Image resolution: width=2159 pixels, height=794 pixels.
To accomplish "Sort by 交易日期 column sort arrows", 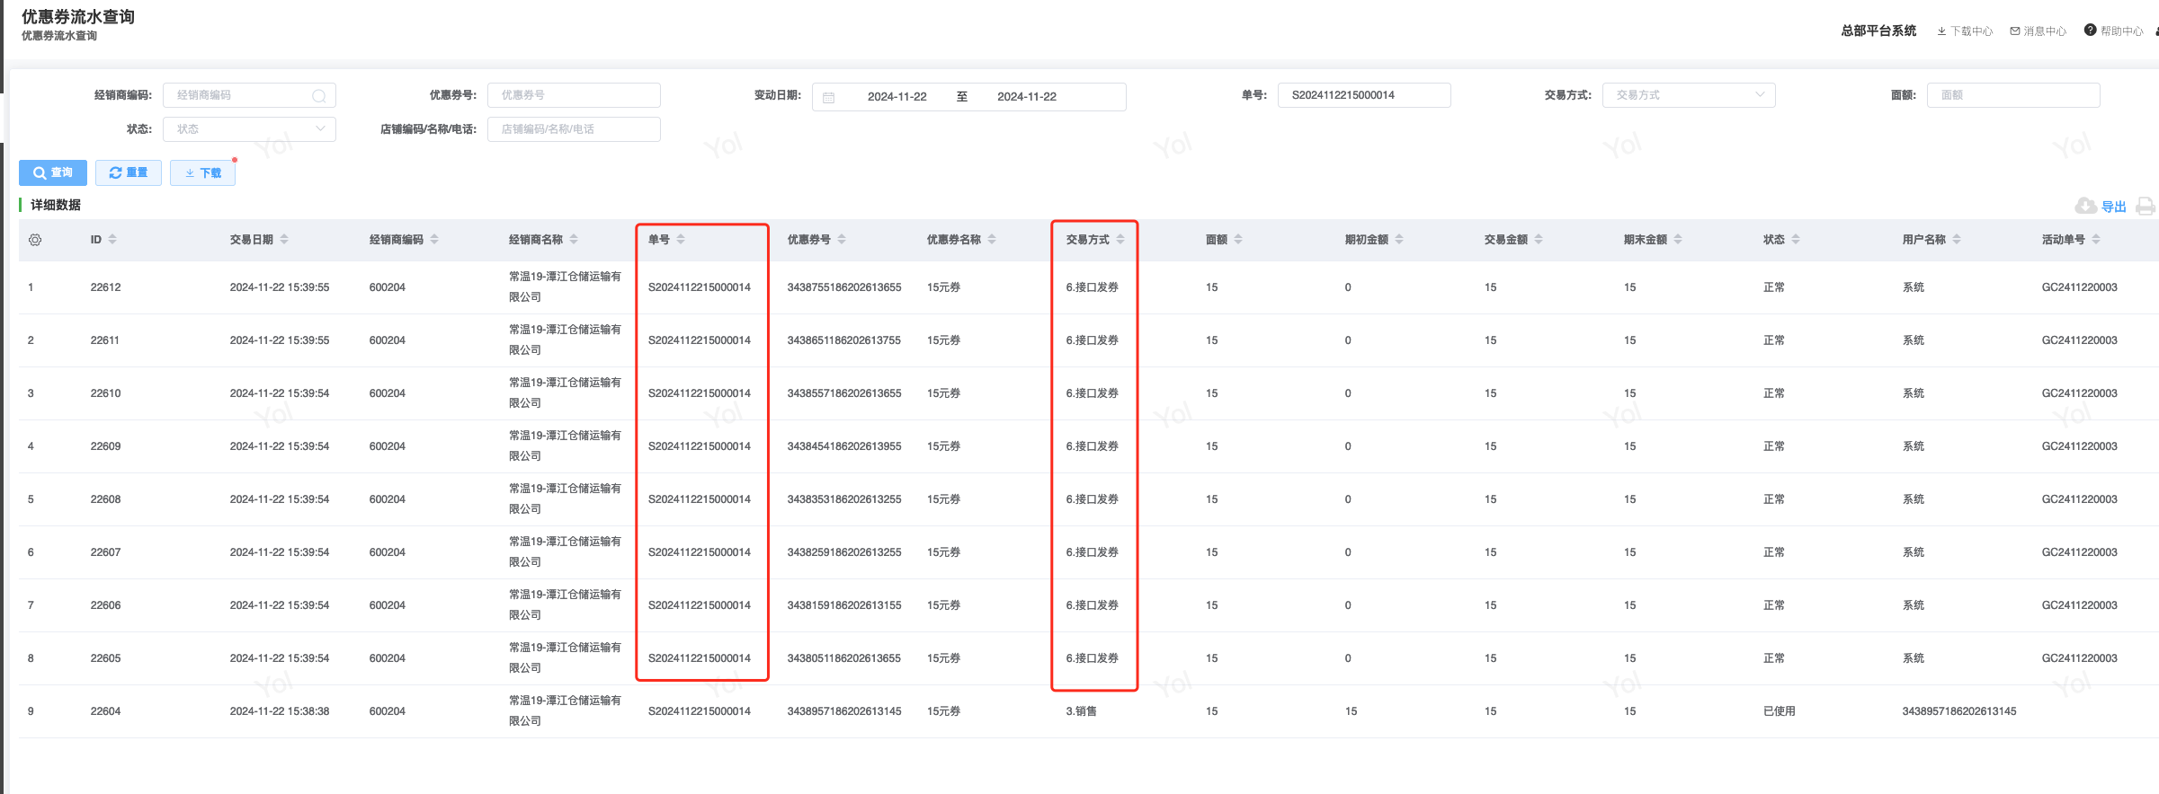I will click(x=284, y=240).
